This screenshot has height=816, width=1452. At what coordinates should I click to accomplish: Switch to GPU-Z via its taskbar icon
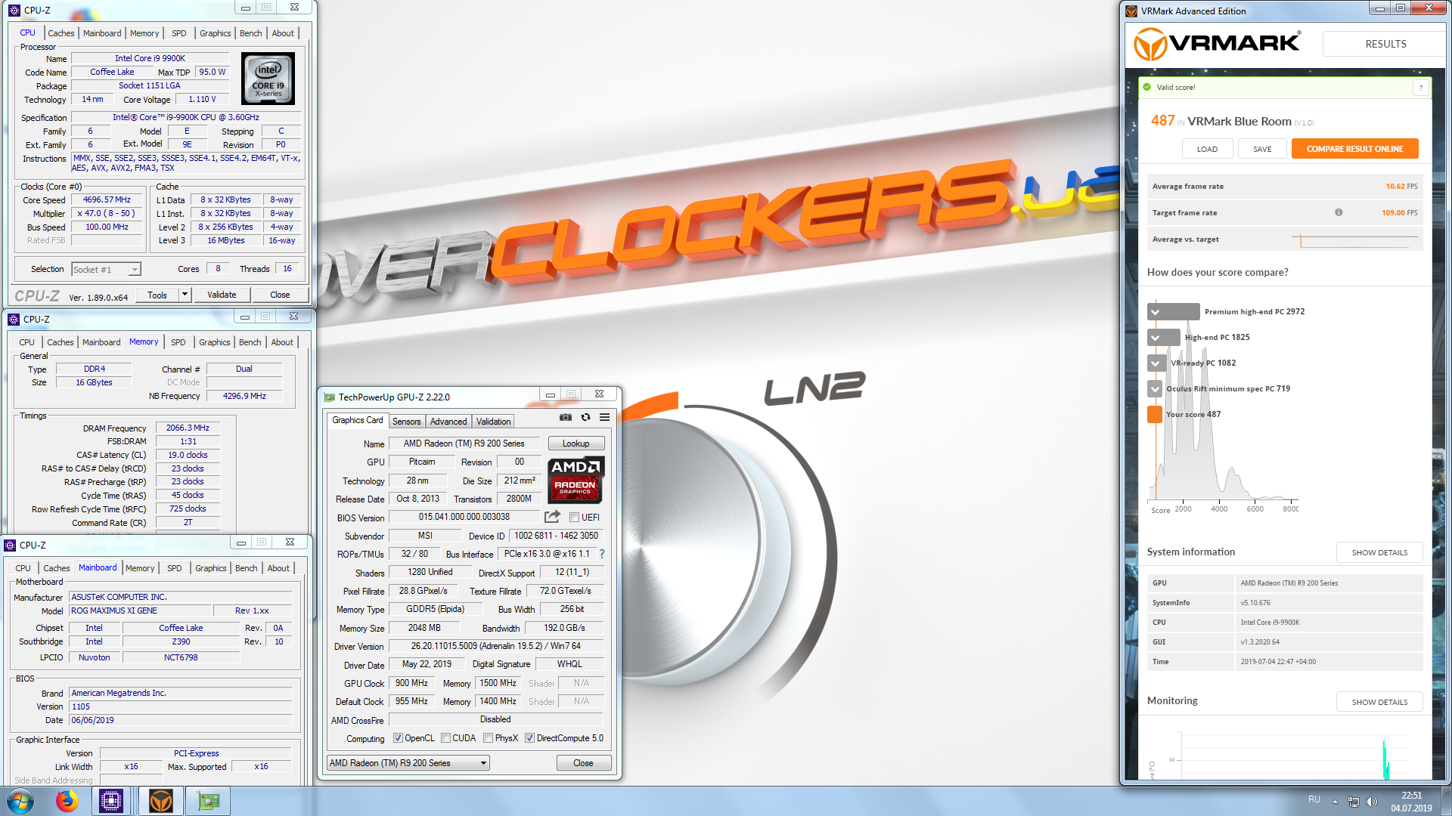tap(208, 801)
